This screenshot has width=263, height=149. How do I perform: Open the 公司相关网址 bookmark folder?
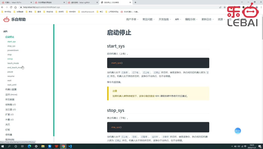112,12
